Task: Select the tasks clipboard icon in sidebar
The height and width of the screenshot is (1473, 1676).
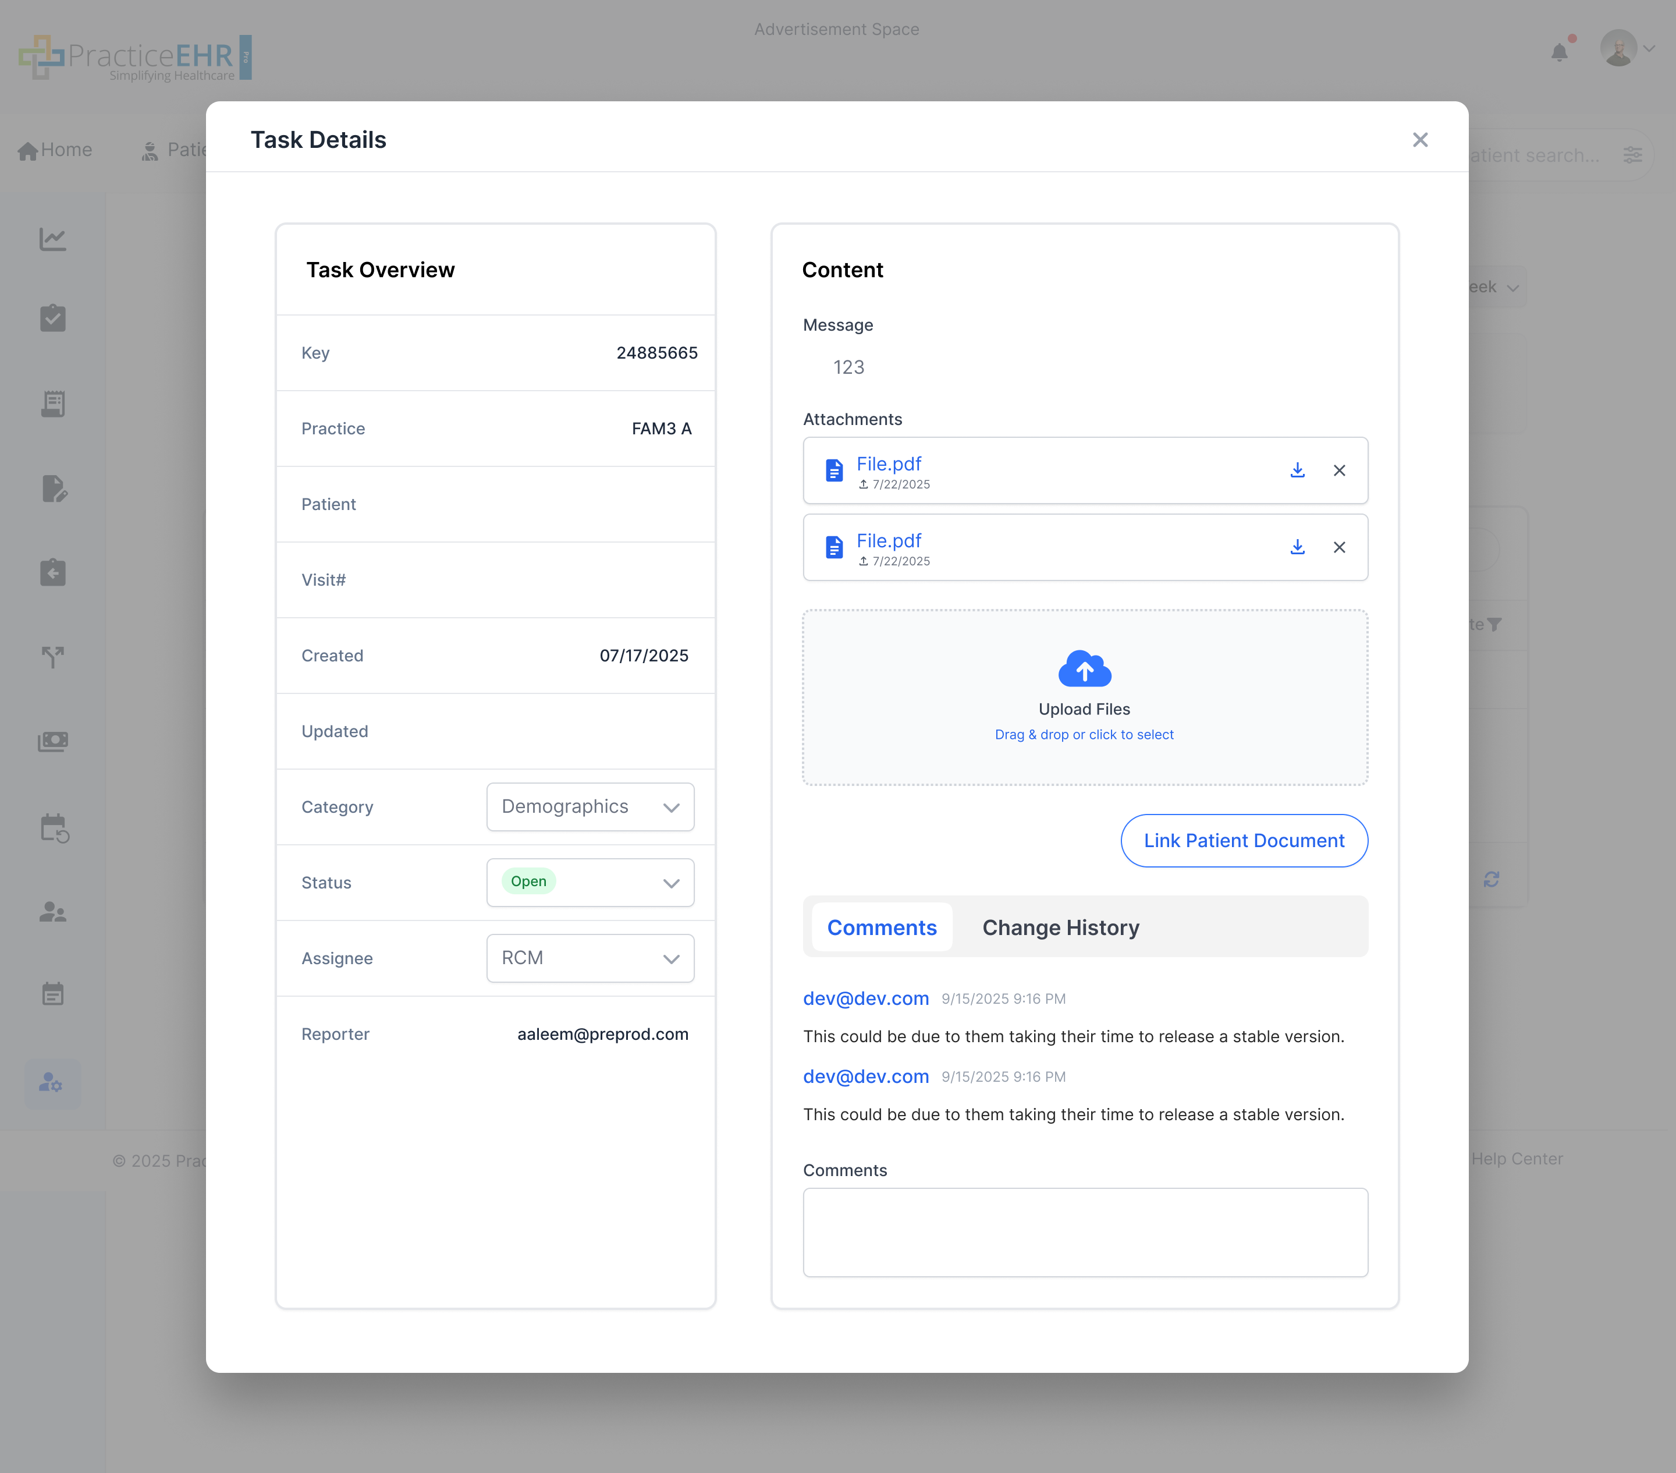Action: [x=52, y=318]
